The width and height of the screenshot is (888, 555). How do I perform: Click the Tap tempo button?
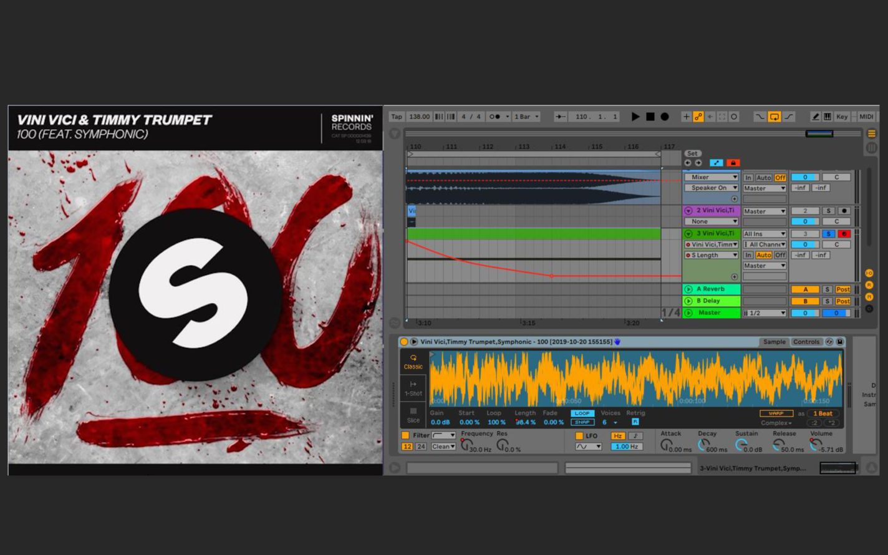click(x=397, y=117)
